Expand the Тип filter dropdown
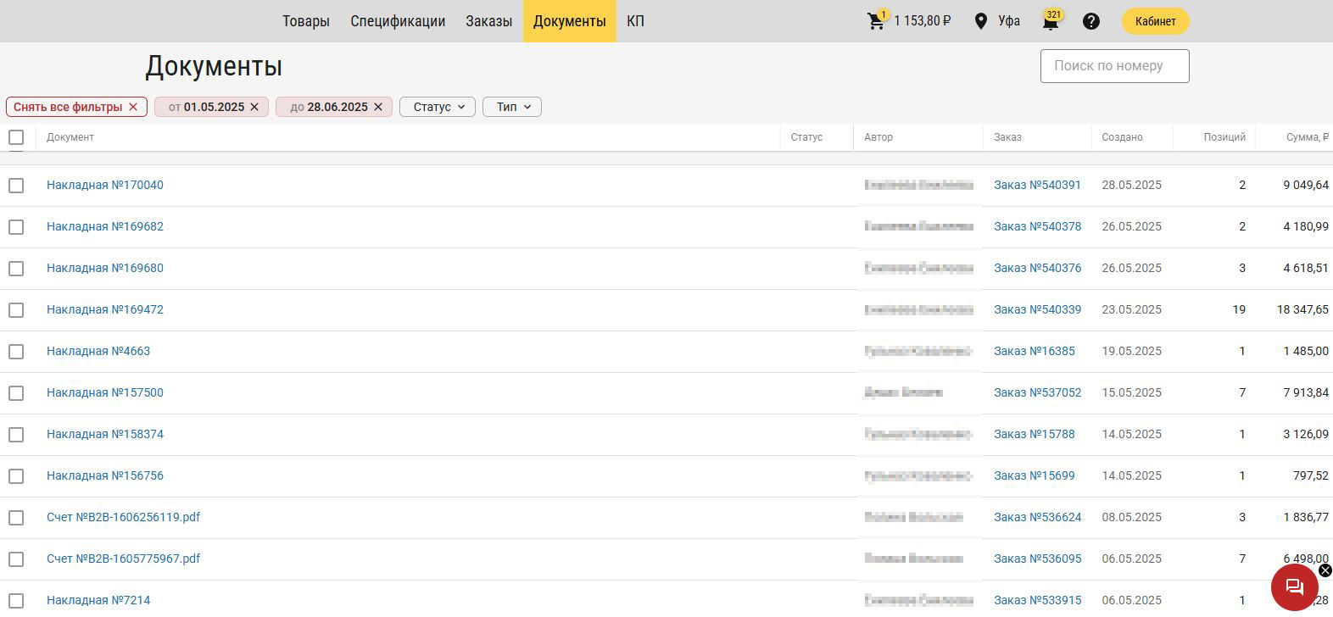 (x=512, y=107)
